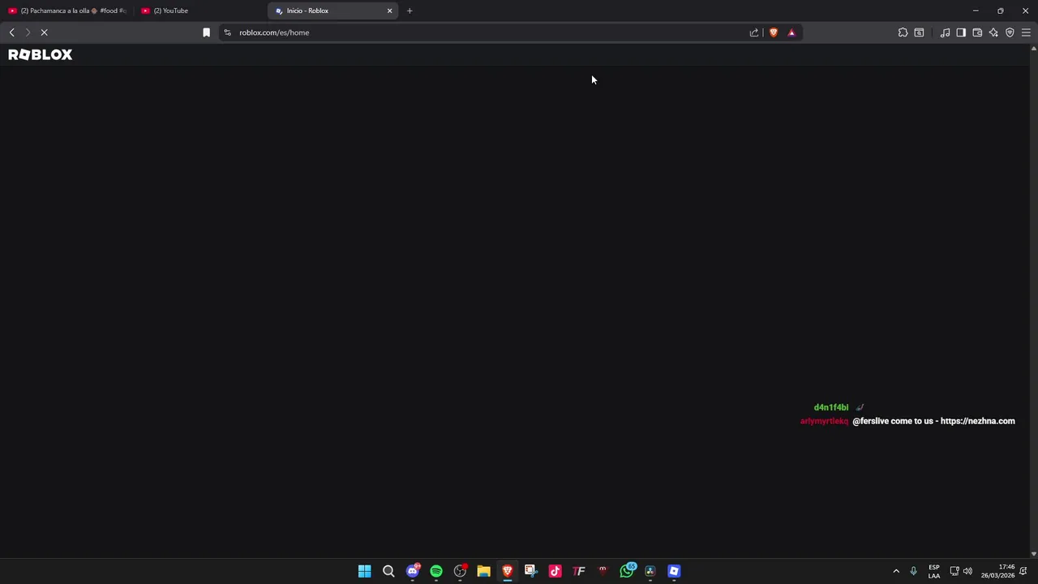Click the arlymyrtlekq username in chat overlay
1038x584 pixels.
click(824, 421)
